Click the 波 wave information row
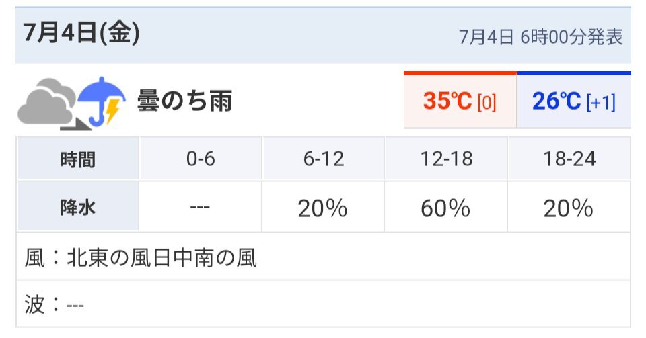This screenshot has width=646, height=338. click(324, 304)
